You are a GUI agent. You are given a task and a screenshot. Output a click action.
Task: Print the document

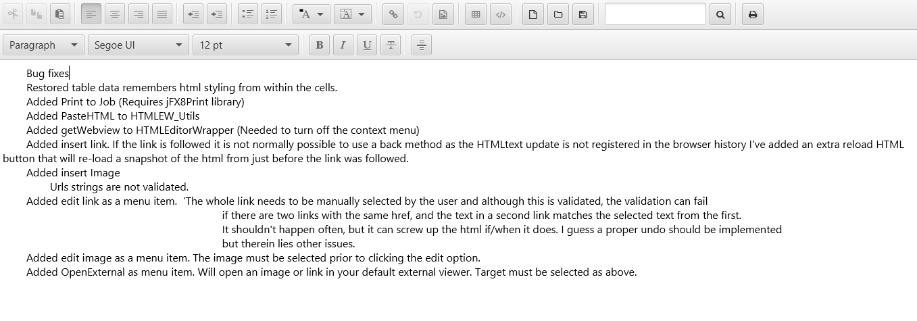click(753, 14)
